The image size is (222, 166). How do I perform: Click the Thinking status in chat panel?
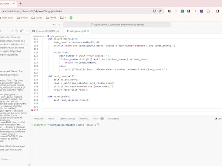click(6, 159)
